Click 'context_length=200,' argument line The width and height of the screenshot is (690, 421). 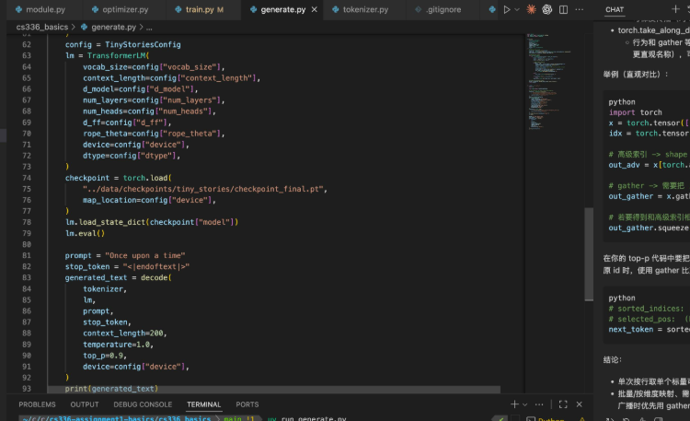(124, 333)
